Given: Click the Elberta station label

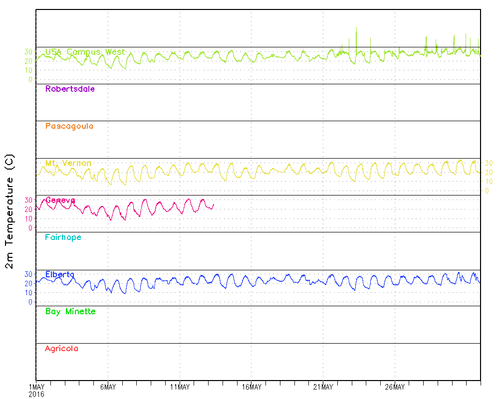Looking at the screenshot, I should point(59,275).
